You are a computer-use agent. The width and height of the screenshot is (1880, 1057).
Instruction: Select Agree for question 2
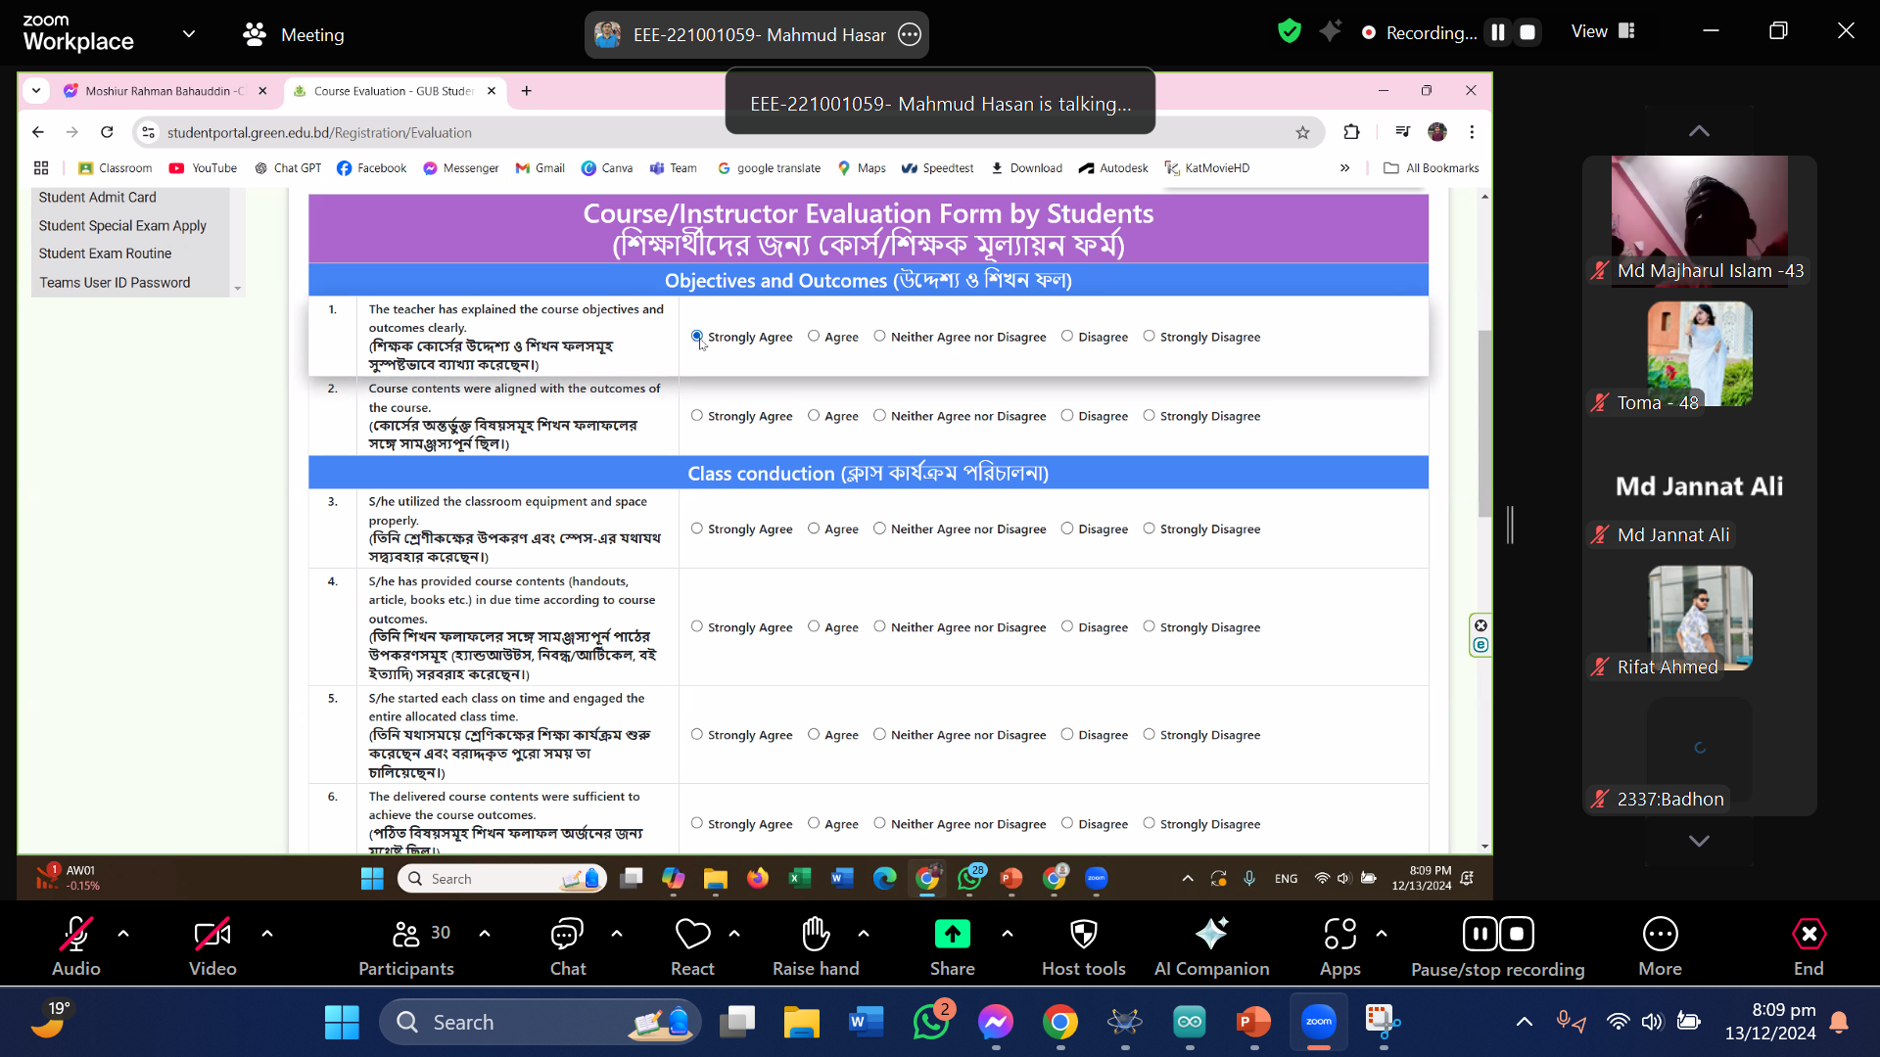click(x=814, y=416)
